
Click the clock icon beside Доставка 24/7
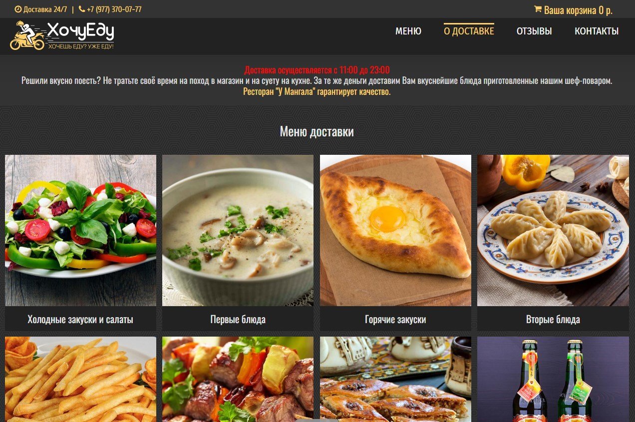coord(18,9)
